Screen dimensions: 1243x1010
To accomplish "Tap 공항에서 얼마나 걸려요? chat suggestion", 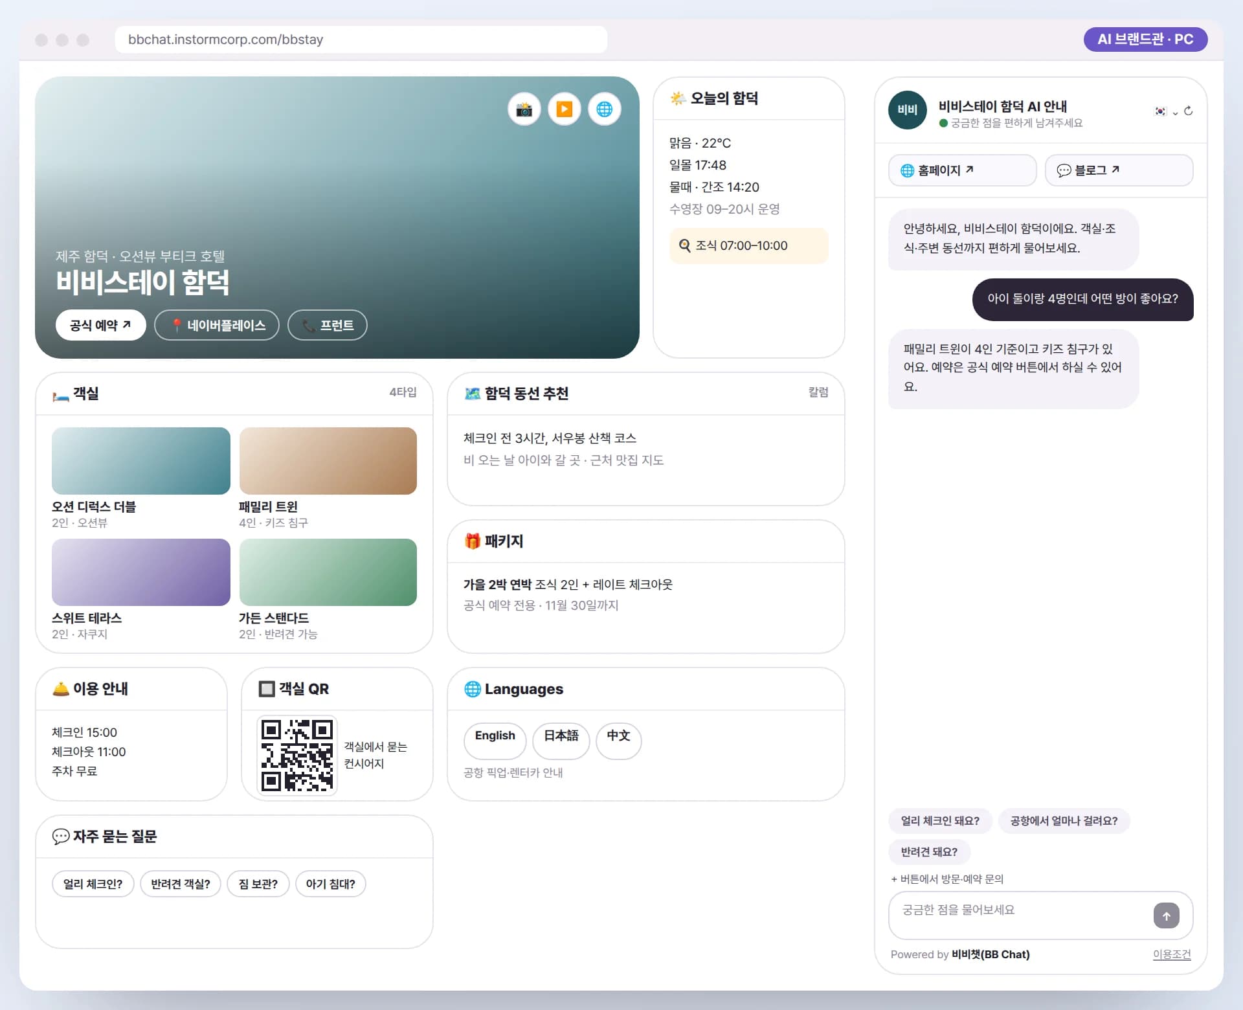I will [1064, 820].
